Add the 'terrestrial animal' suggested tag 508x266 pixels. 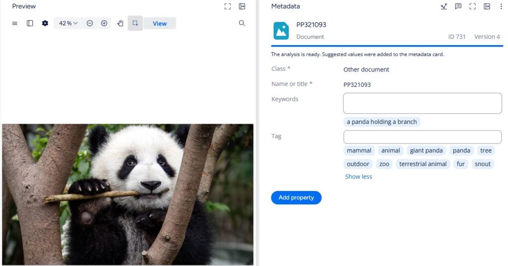[423, 164]
